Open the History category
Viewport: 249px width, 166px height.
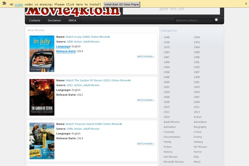[x=168, y=152]
